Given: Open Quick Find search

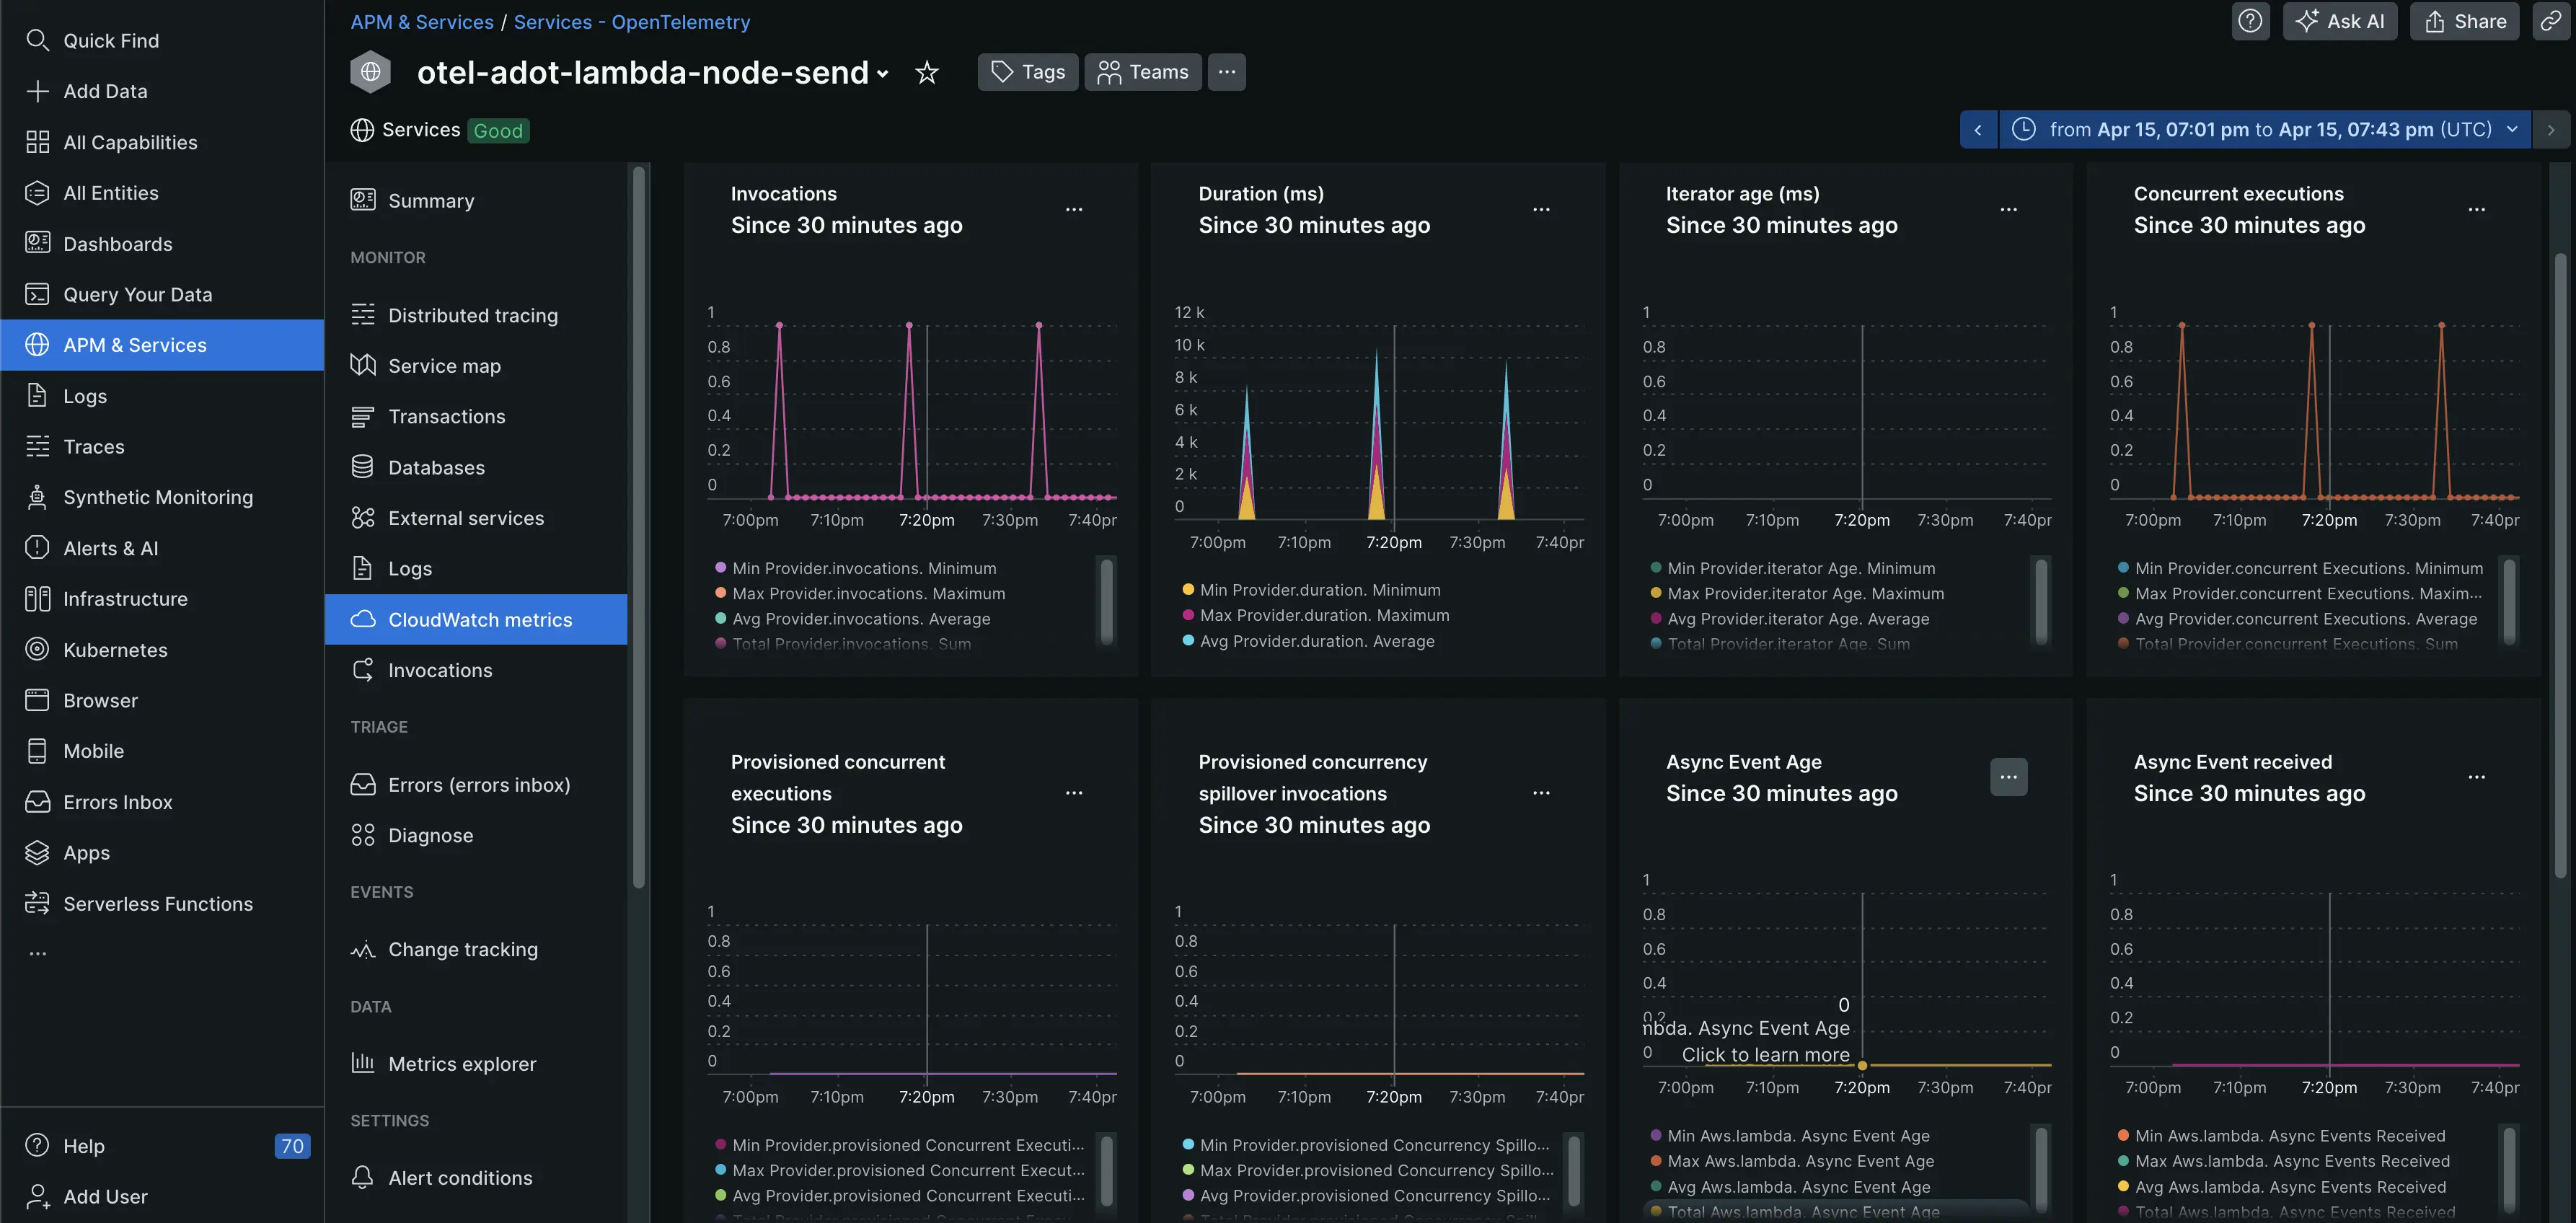Looking at the screenshot, I should [x=110, y=41].
